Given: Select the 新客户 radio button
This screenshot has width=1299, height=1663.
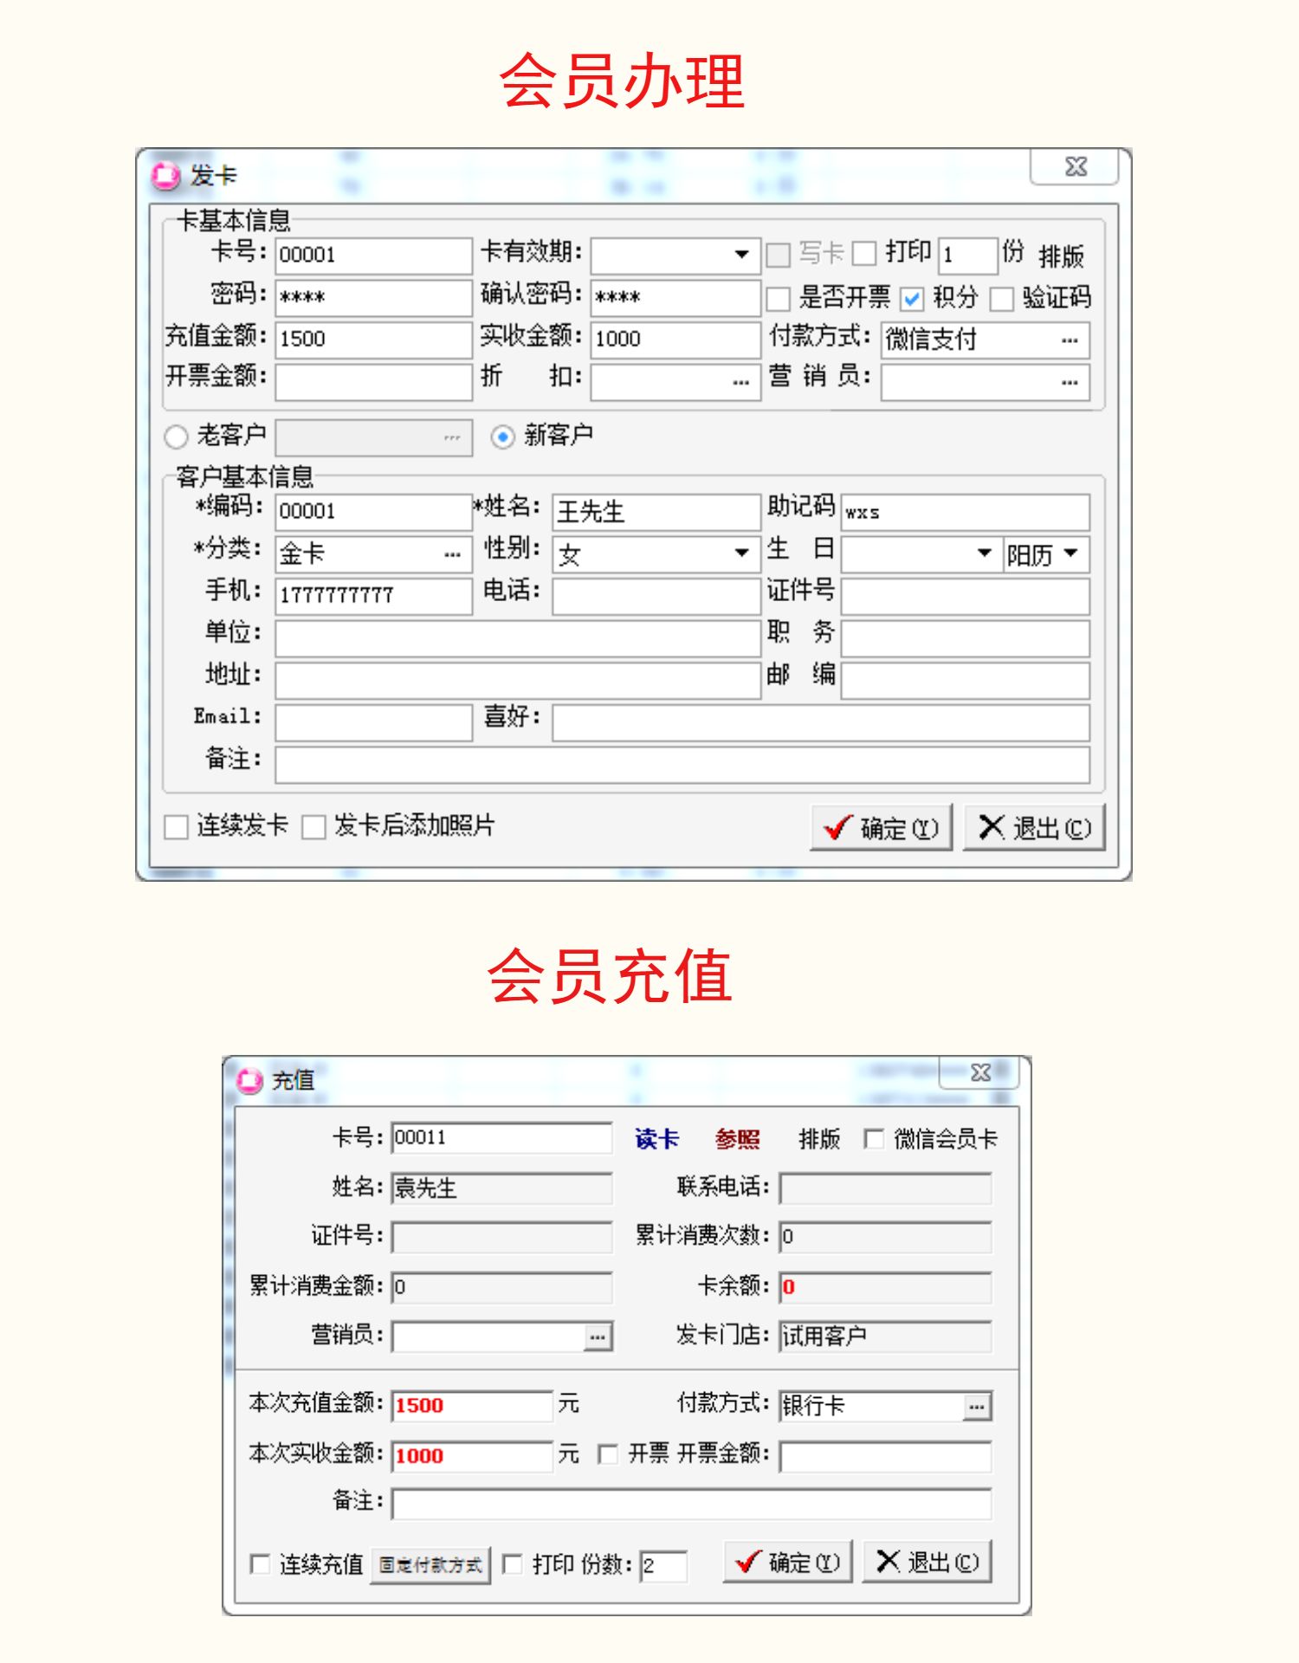Looking at the screenshot, I should [x=502, y=437].
